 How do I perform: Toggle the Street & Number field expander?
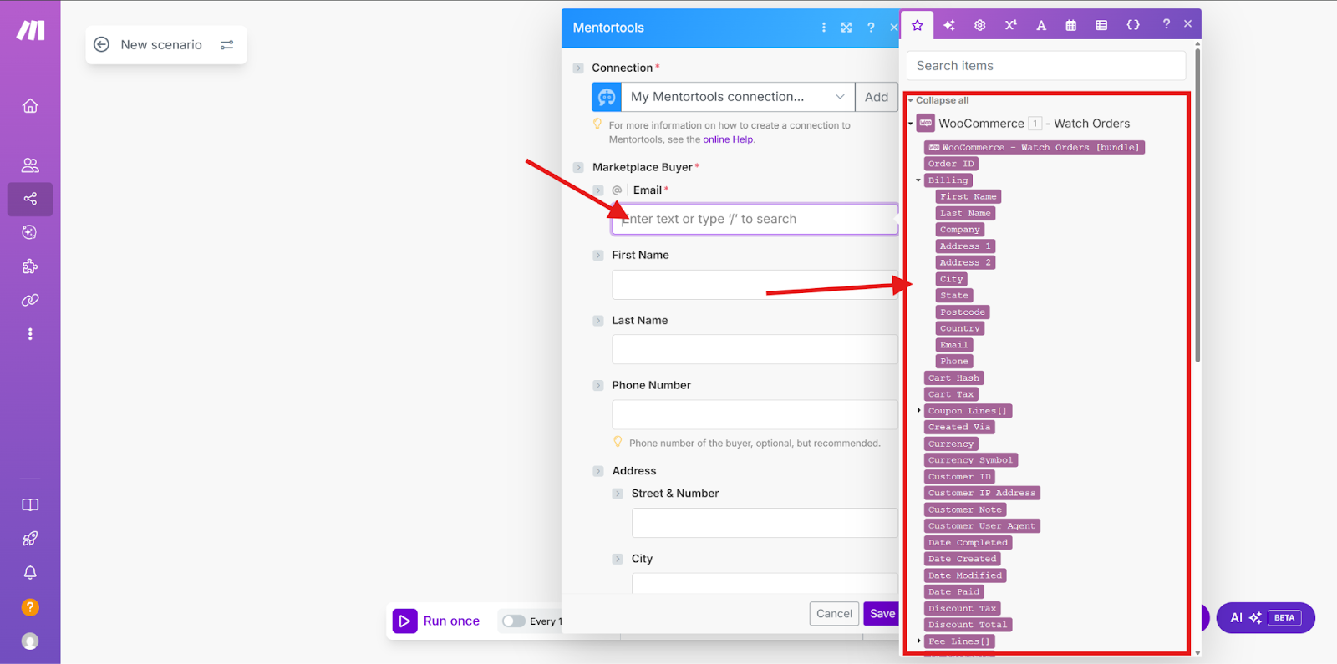coord(618,494)
